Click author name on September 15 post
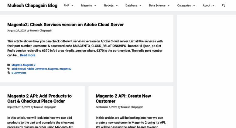This screenshot has height=128, width=236. coord(45,107)
